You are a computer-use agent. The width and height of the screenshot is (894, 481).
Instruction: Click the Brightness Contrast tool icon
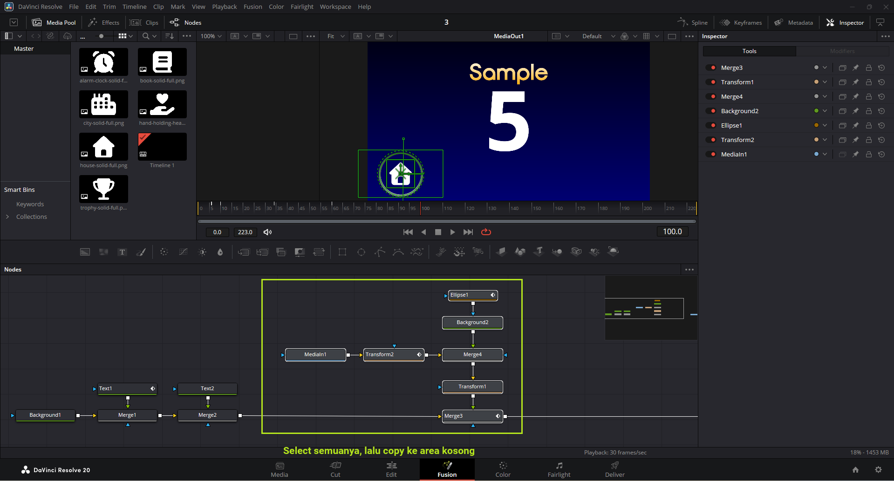coord(202,252)
